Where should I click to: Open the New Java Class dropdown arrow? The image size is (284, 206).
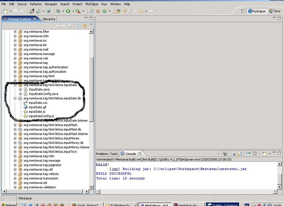point(109,11)
